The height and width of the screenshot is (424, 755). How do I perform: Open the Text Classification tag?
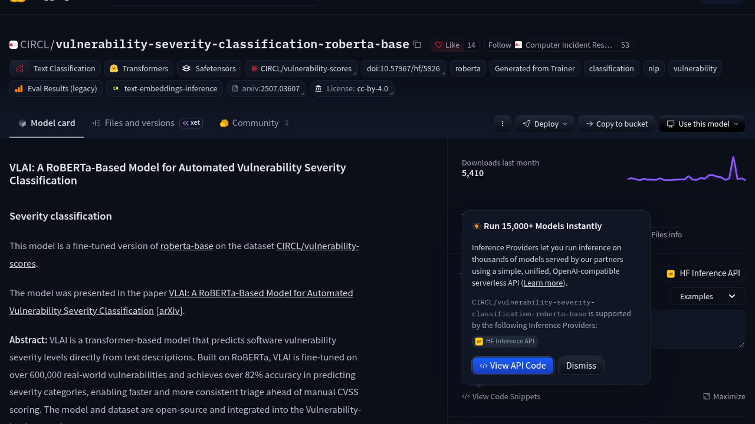click(x=55, y=68)
